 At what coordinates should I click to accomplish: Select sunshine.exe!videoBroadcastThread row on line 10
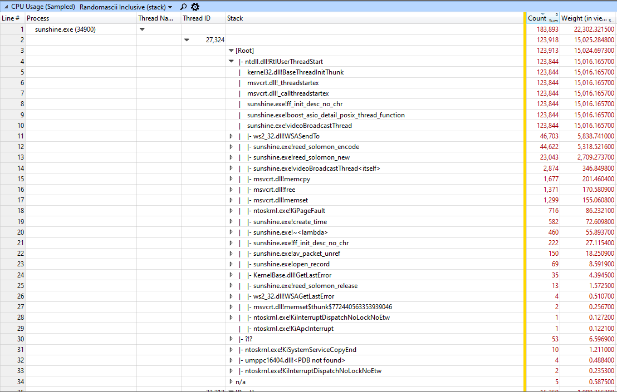point(300,126)
